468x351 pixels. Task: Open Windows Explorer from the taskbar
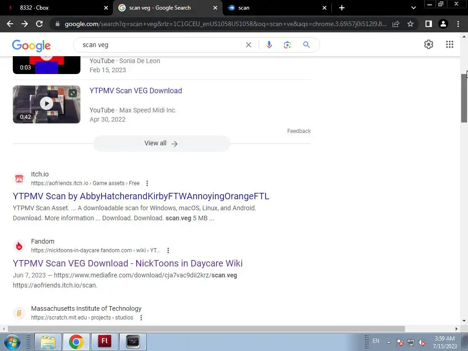point(48,342)
